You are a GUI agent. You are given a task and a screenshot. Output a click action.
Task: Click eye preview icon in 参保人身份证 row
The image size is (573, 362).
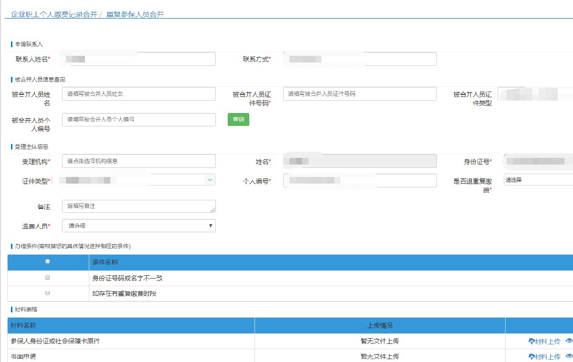point(569,341)
